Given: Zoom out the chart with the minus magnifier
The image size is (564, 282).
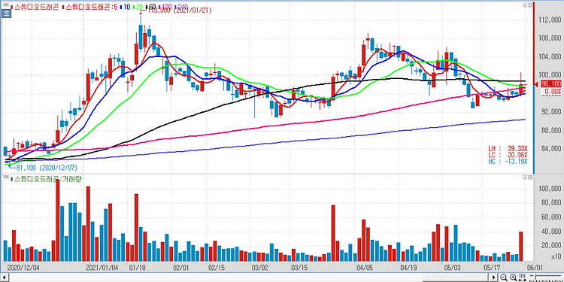Looking at the screenshot, I should click(504, 277).
